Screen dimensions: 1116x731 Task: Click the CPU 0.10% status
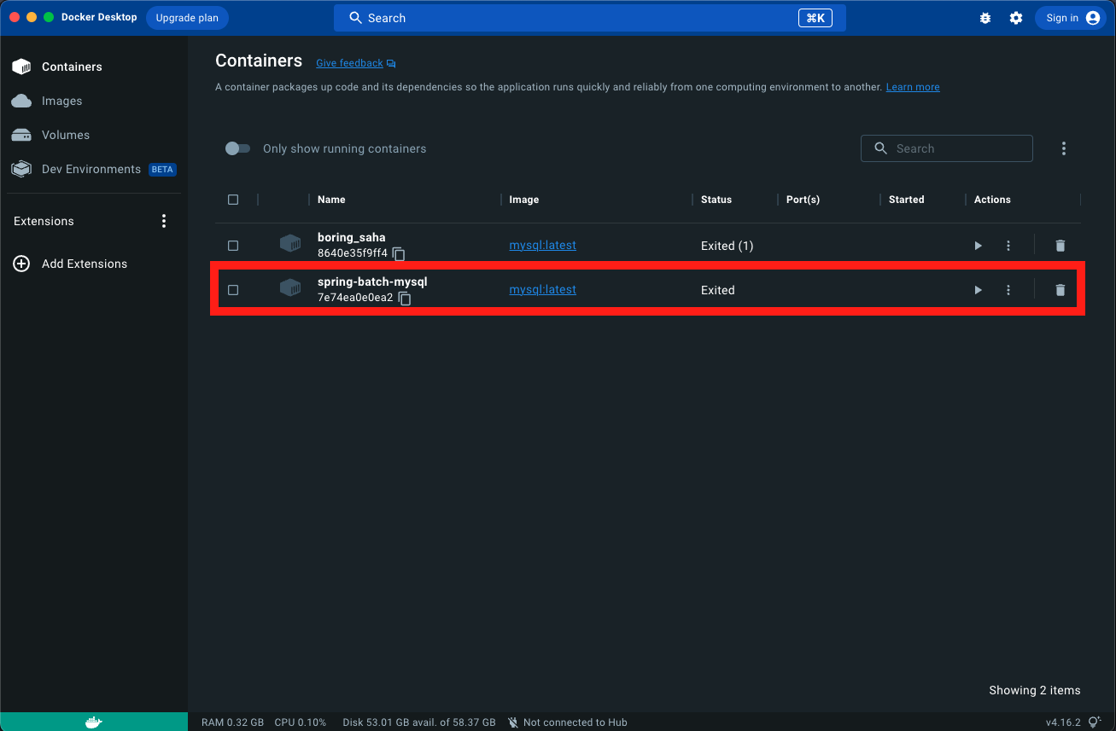click(x=301, y=722)
